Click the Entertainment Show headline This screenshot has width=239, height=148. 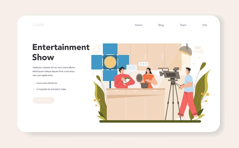pyautogui.click(x=61, y=52)
